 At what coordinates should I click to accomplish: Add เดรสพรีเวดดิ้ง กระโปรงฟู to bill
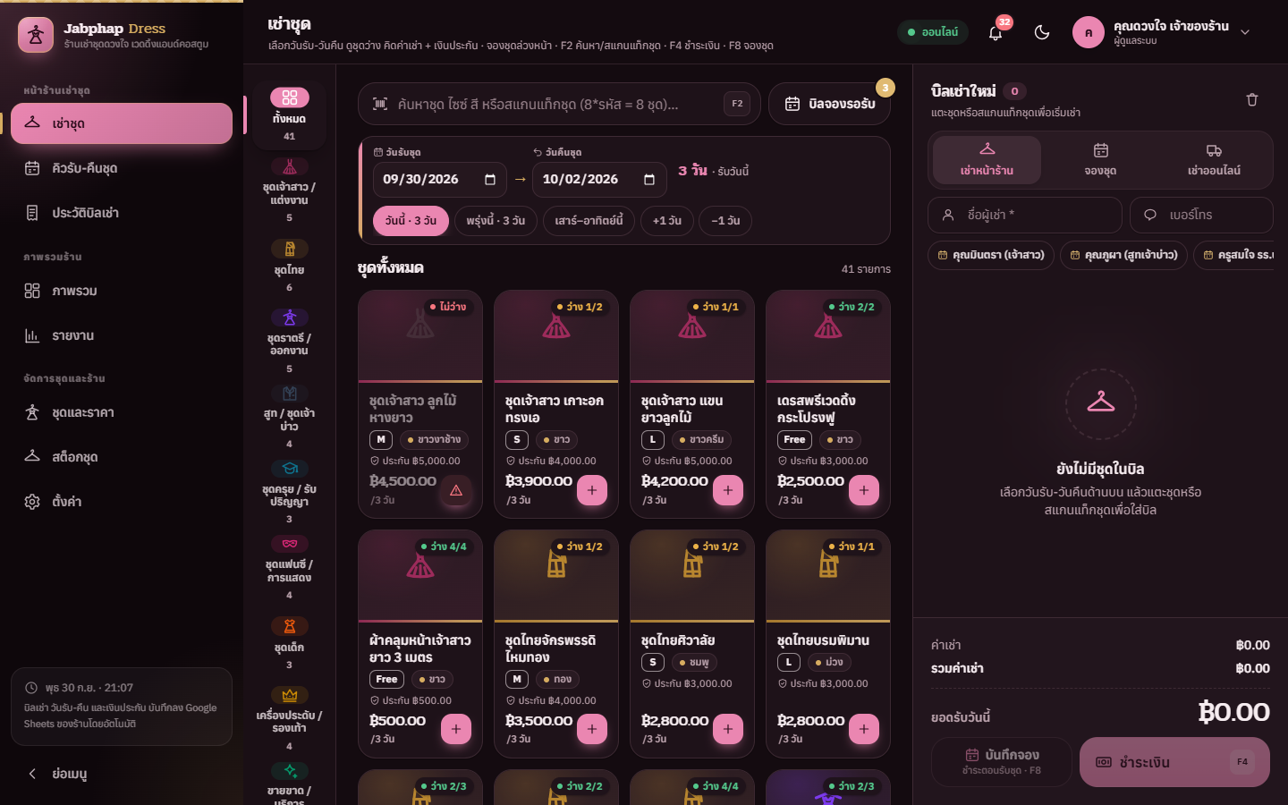pos(864,490)
